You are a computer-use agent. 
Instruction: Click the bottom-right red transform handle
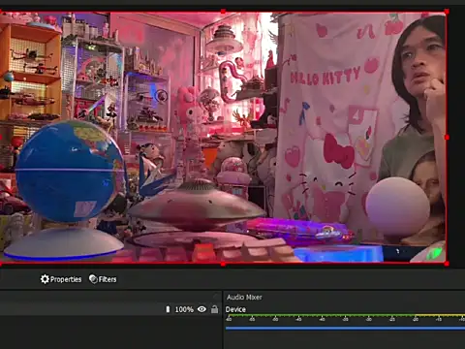[x=447, y=264]
